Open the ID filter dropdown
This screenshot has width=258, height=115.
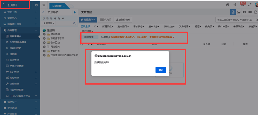pos(96,26)
